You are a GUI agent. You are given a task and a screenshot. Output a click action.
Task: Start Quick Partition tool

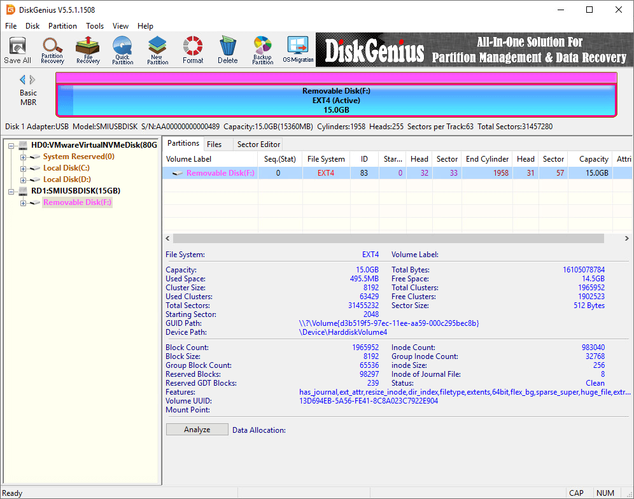[122, 50]
